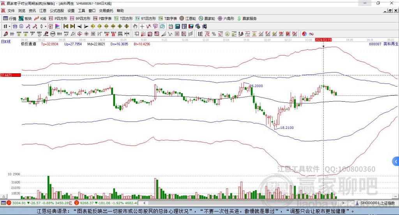This screenshot has width=399, height=215.
Task: Open the T四方形 tool
Action: (x=124, y=19)
